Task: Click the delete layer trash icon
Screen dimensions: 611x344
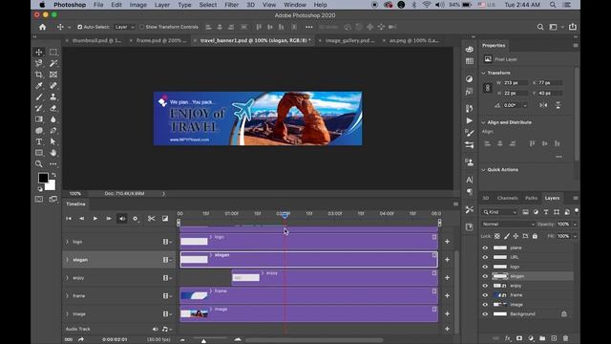Action: point(565,338)
